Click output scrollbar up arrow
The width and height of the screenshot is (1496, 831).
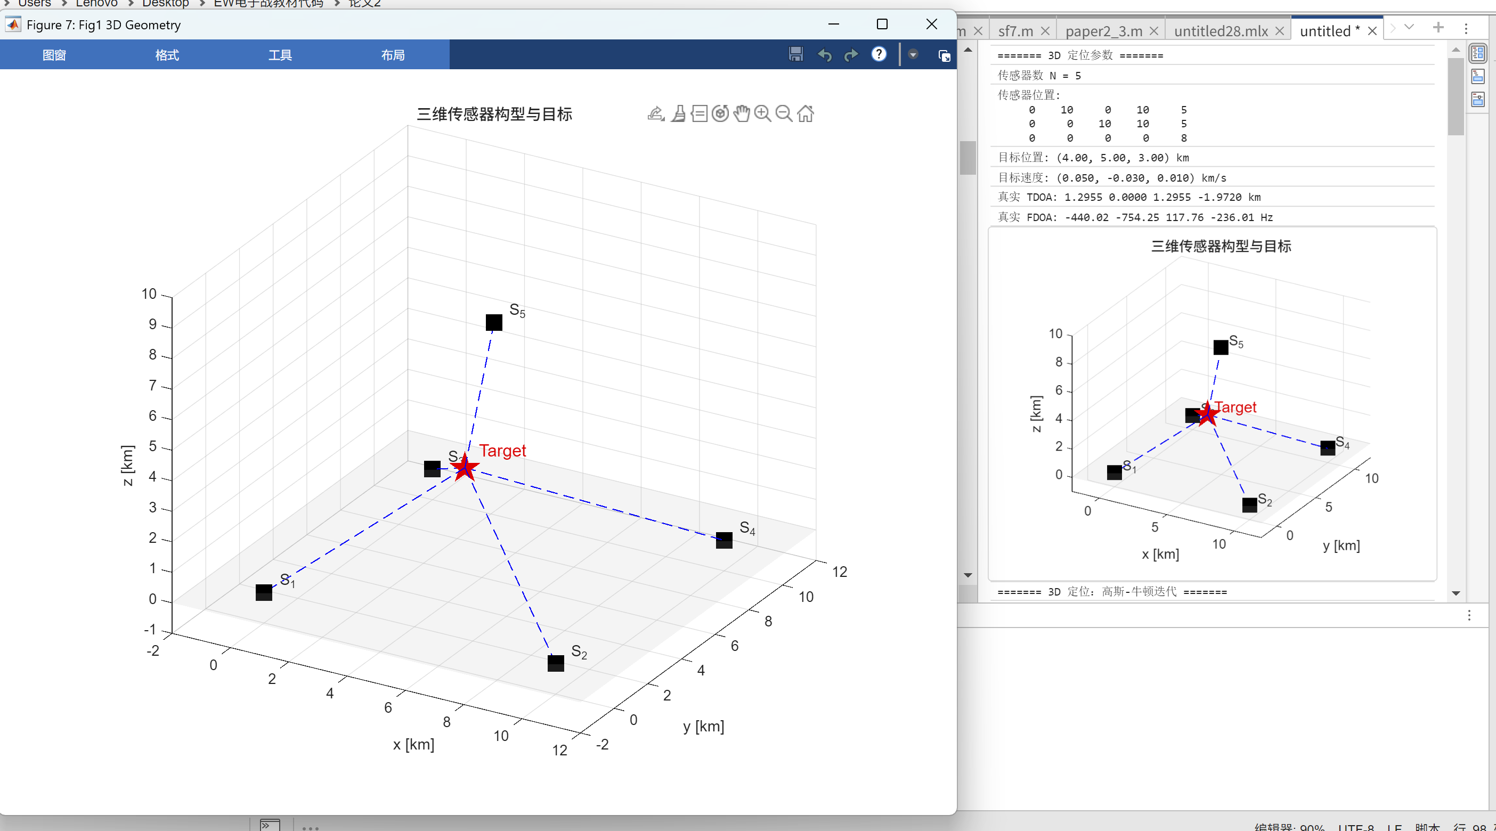(x=1456, y=50)
